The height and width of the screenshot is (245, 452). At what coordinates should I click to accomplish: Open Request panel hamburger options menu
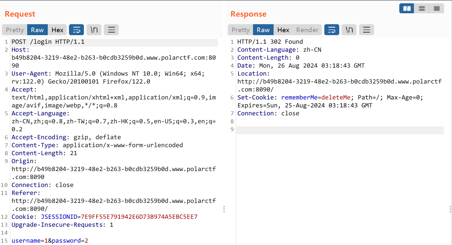111,30
